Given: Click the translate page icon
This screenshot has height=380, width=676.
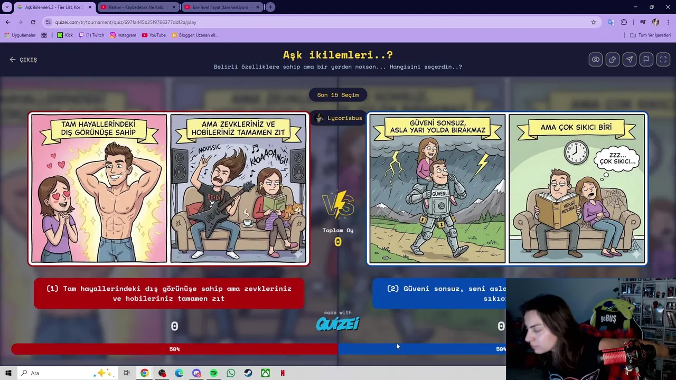Looking at the screenshot, I should [x=611, y=22].
